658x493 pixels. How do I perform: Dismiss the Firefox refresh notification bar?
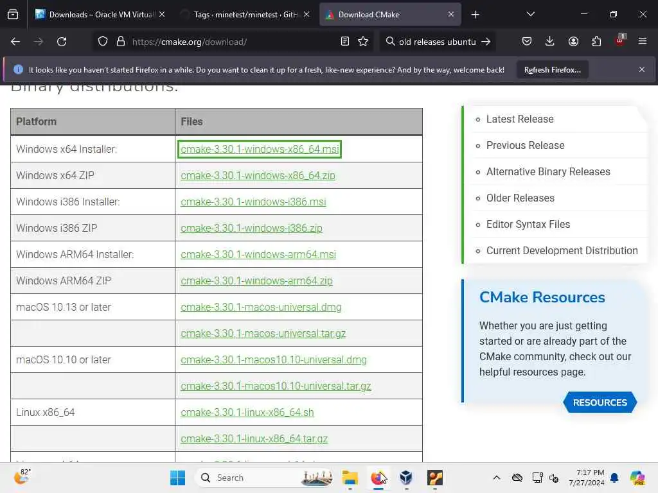point(642,69)
